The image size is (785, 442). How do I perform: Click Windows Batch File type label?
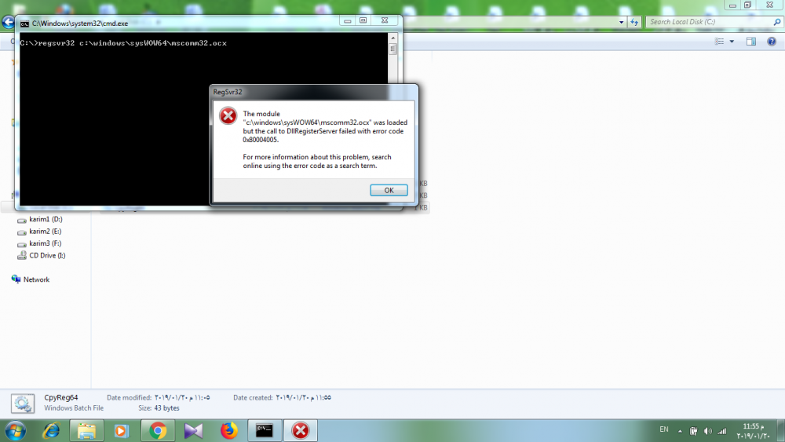[74, 408]
